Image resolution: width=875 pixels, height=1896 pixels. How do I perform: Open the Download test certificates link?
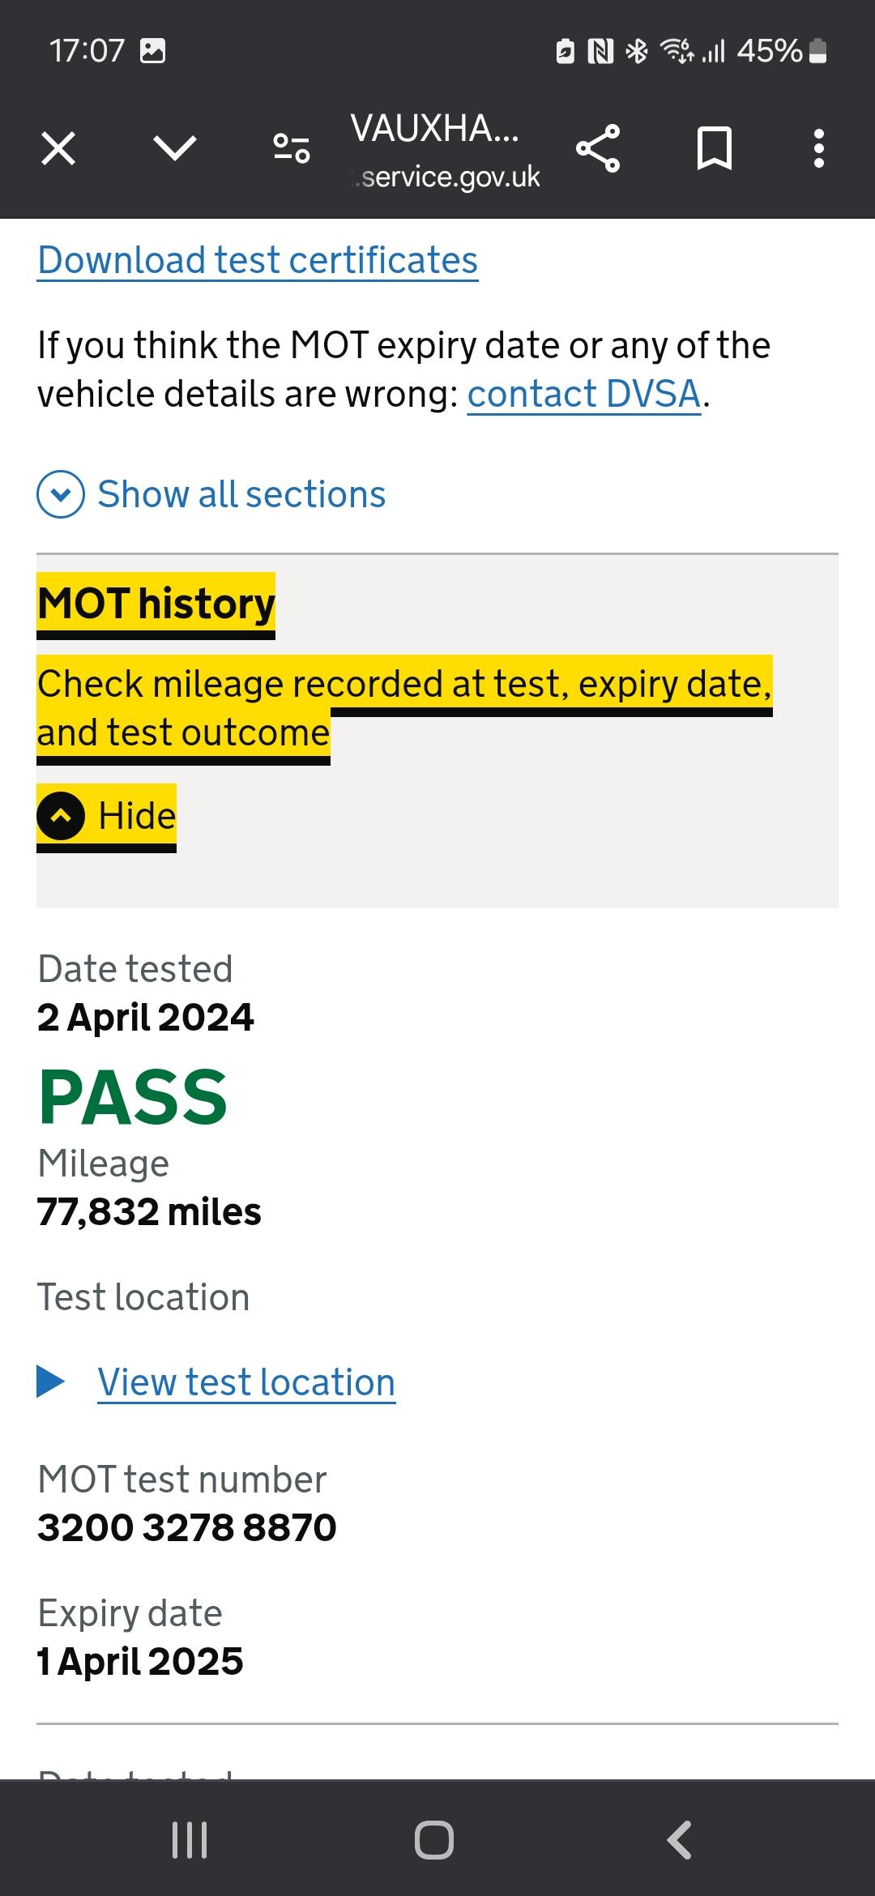(258, 261)
